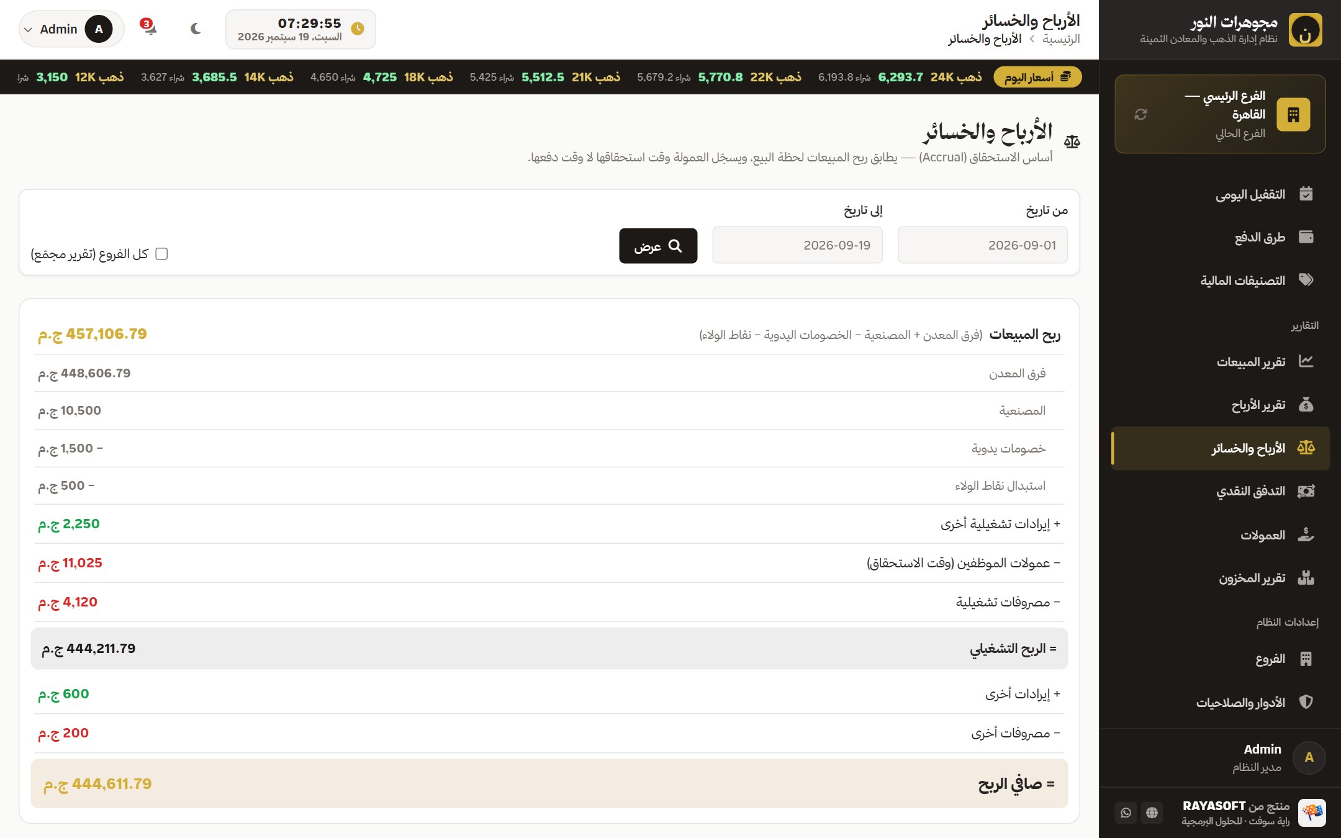Click the money bag icon for تقرير الأرباح
This screenshot has height=838, width=1341.
click(x=1306, y=405)
